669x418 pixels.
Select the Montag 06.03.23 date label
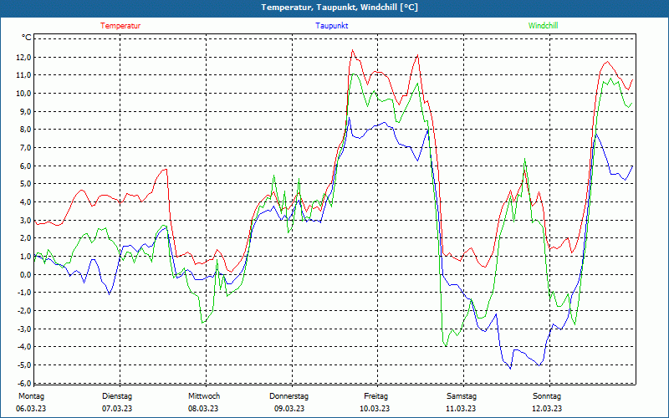pos(31,402)
